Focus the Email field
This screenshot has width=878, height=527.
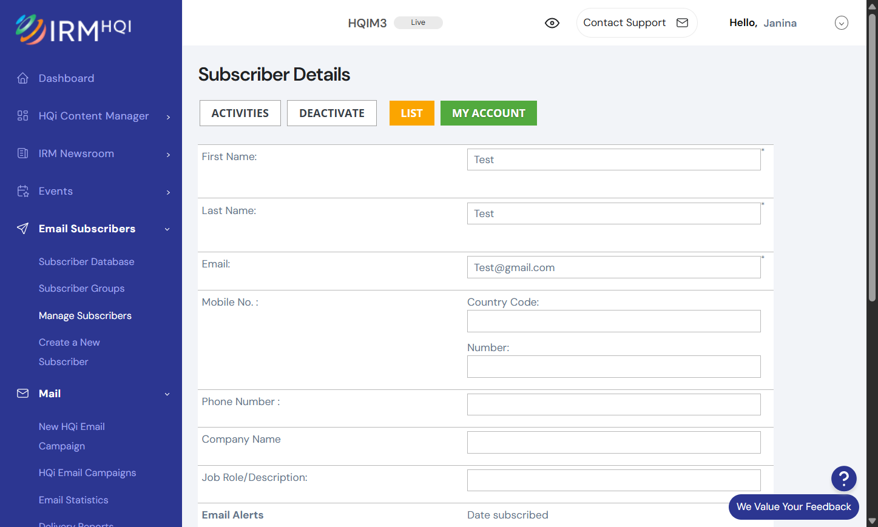pyautogui.click(x=614, y=267)
